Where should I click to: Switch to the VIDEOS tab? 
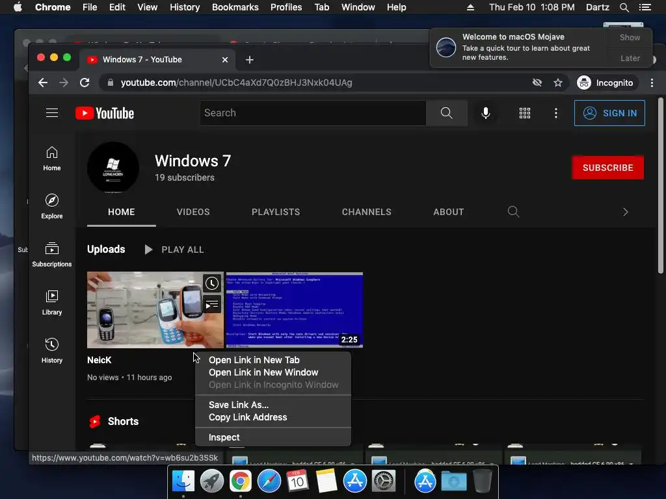pyautogui.click(x=193, y=212)
